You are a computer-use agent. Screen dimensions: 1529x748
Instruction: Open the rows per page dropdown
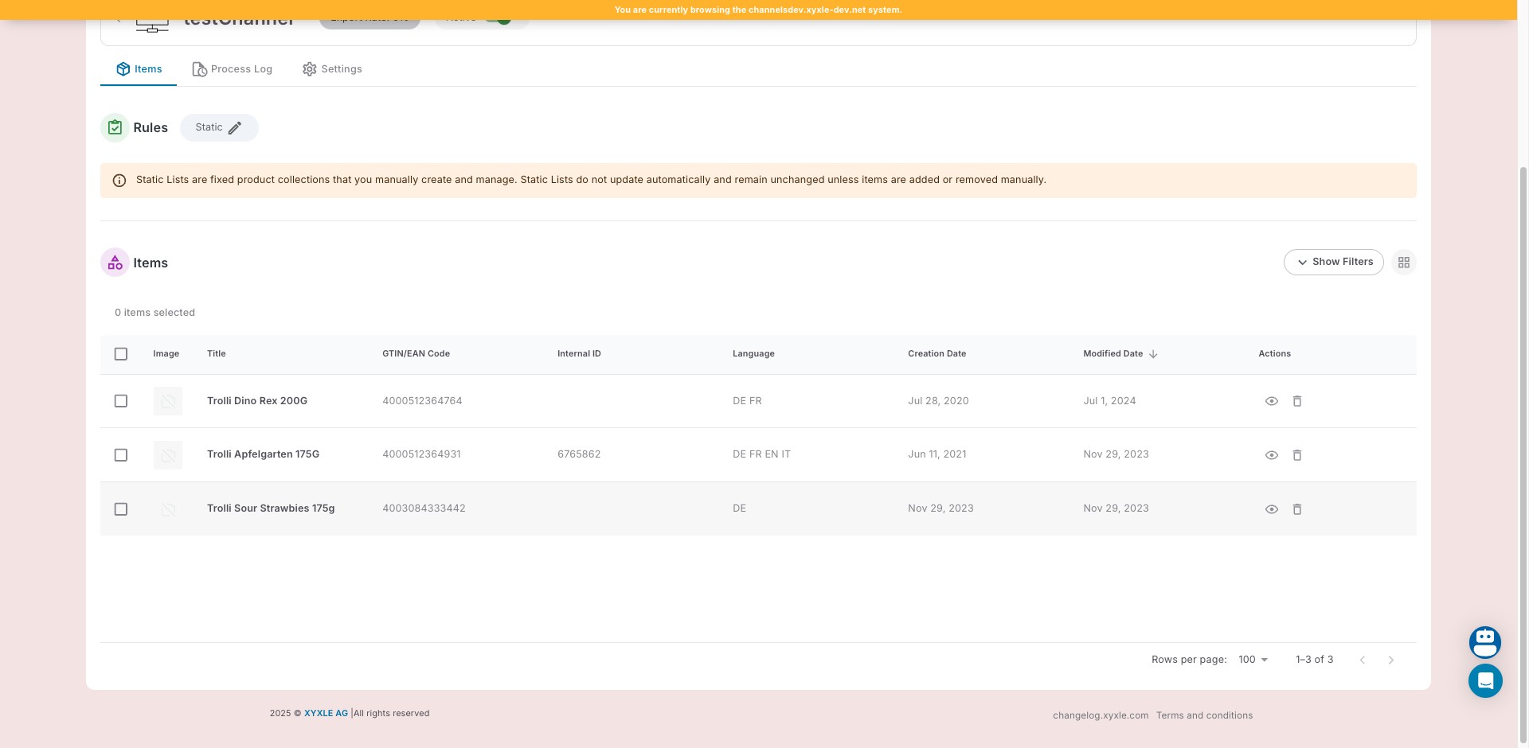[1253, 660]
